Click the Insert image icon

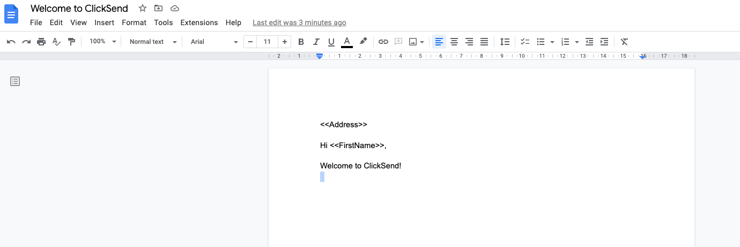413,42
